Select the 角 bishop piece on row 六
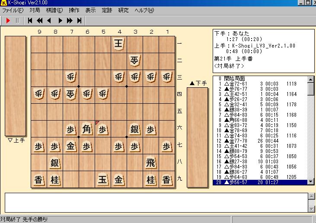The image size is (316, 223). click(86, 129)
